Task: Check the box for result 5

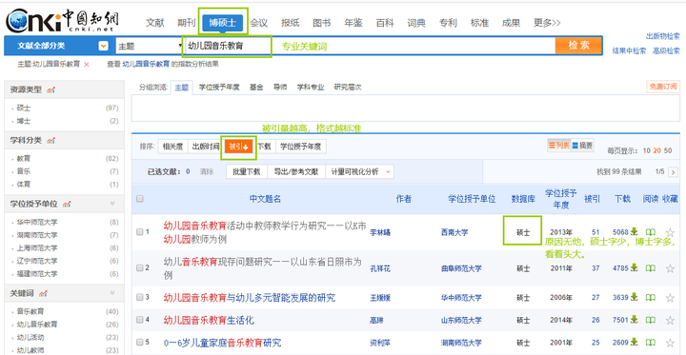Action: coord(139,342)
